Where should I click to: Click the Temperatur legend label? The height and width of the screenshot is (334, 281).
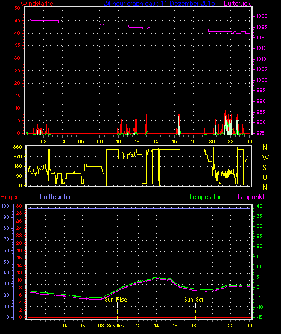(204, 197)
